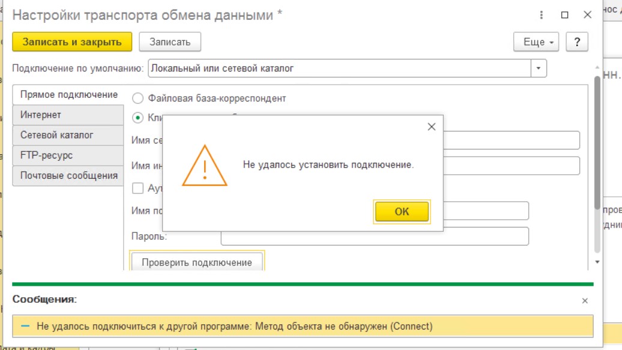Open help with the question mark button
The height and width of the screenshot is (350, 622).
(577, 42)
